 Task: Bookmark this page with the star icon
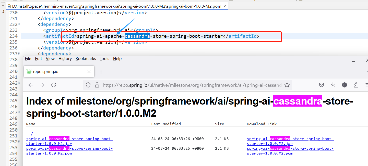pyautogui.click(x=287, y=85)
